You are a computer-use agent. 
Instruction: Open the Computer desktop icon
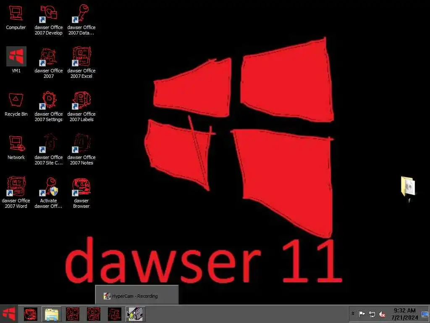[x=16, y=18]
